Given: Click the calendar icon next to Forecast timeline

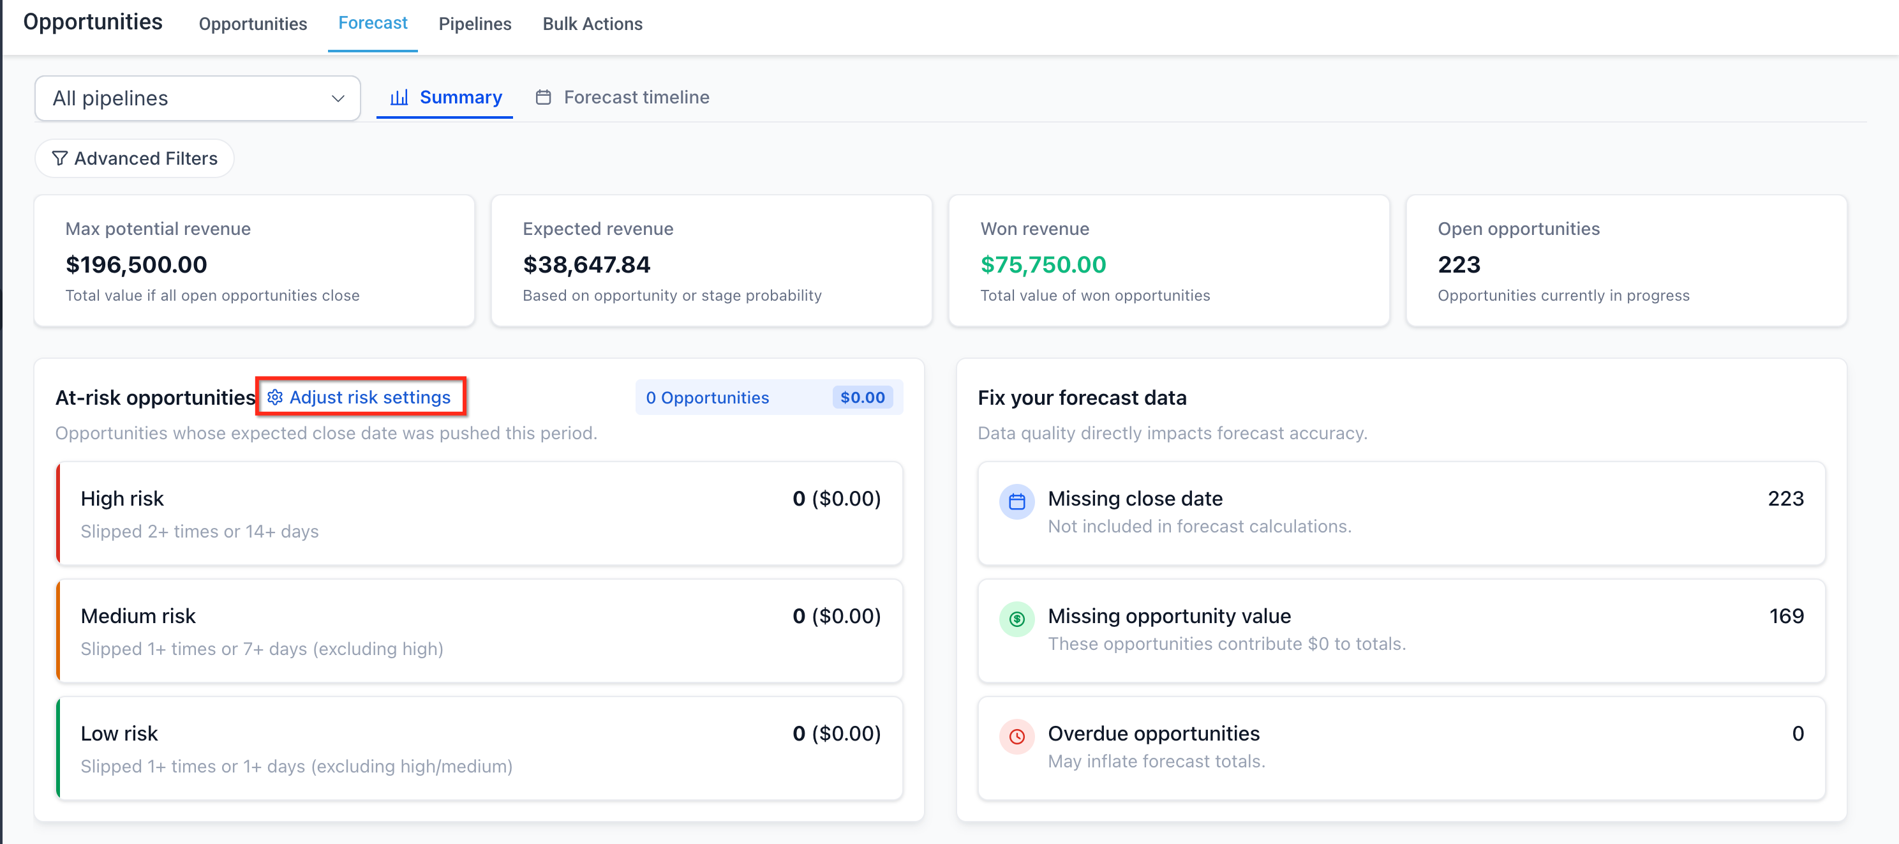Looking at the screenshot, I should pyautogui.click(x=543, y=98).
